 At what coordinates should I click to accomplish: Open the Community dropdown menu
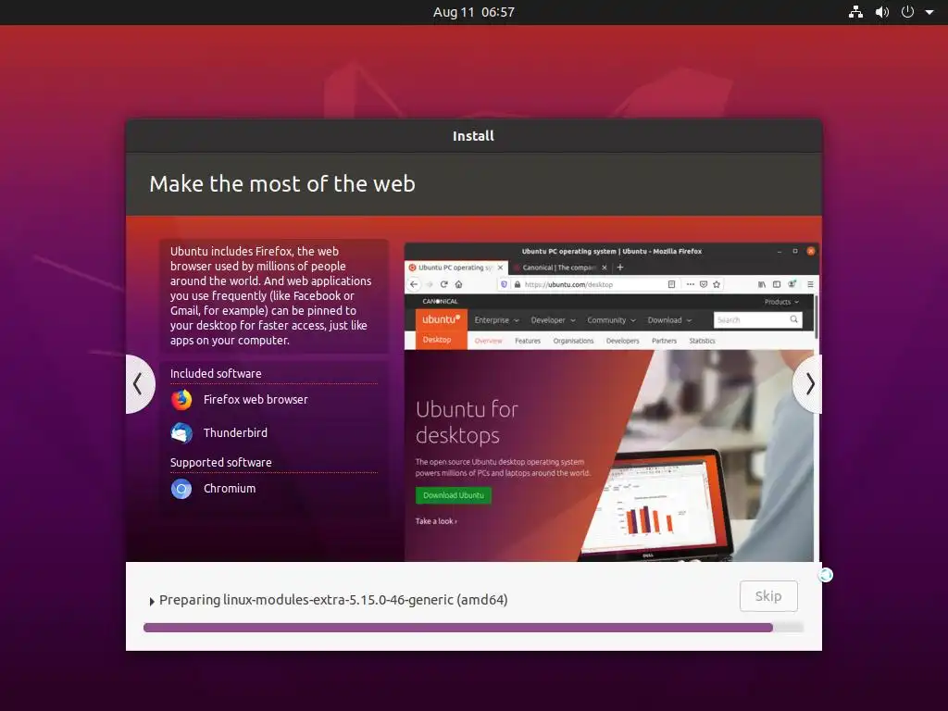point(611,320)
